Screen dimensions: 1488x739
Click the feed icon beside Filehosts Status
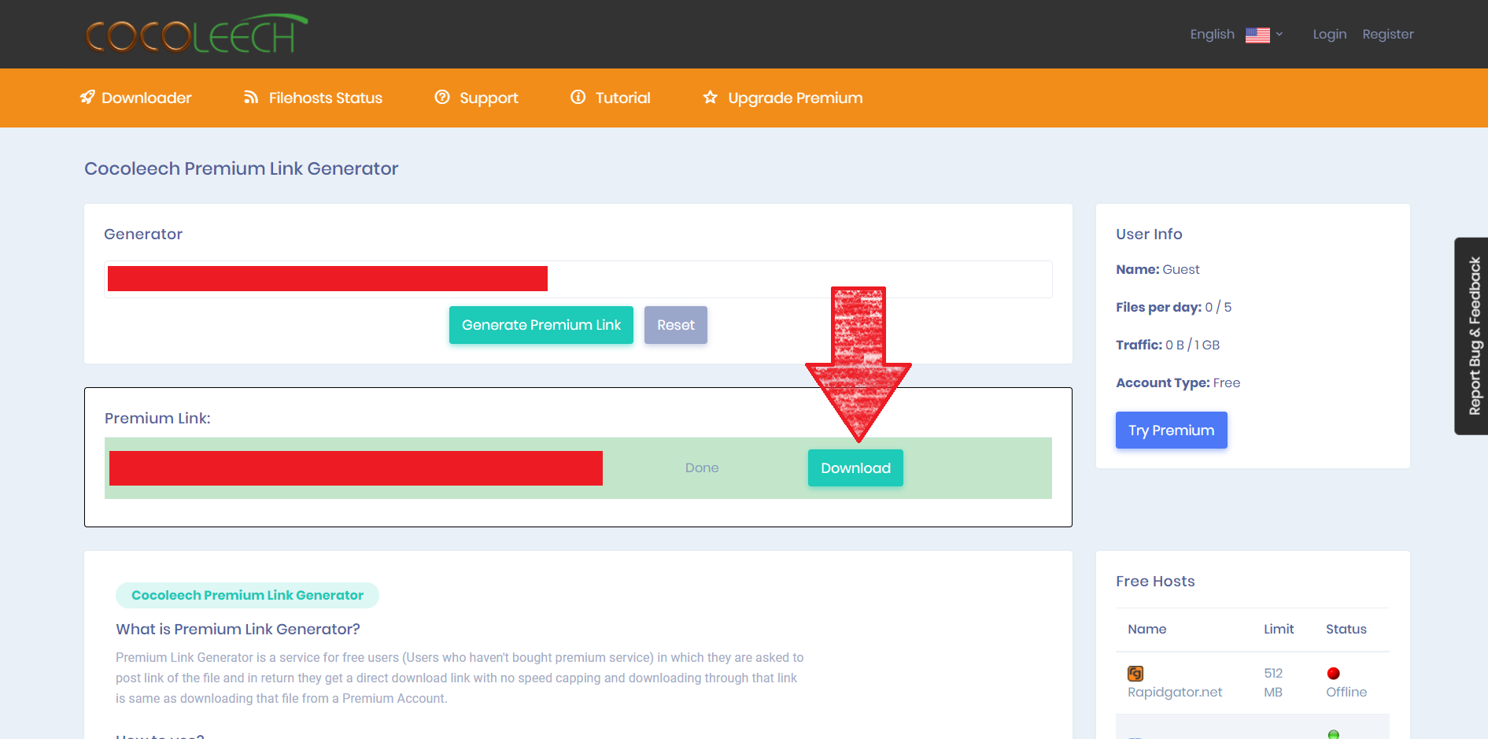click(251, 97)
